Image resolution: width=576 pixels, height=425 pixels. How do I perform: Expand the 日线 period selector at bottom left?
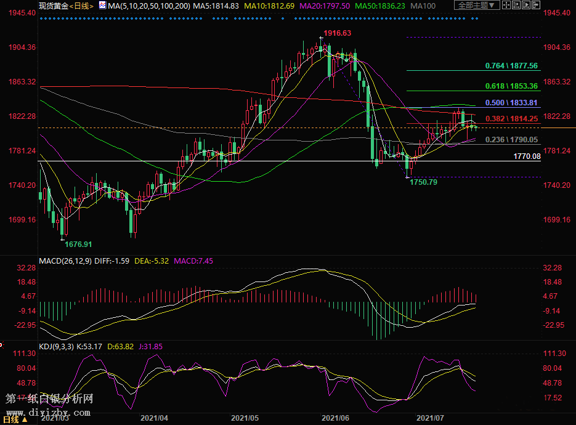click(x=10, y=419)
